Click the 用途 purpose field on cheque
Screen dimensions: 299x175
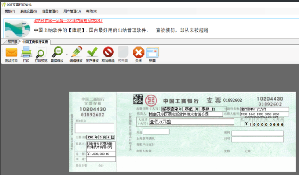coord(156,131)
